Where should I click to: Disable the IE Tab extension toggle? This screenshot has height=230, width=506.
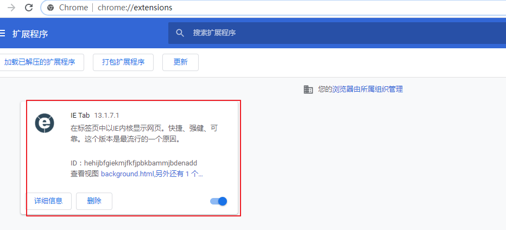coord(219,201)
